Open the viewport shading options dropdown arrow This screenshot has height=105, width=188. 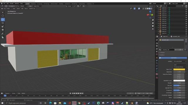153,8
